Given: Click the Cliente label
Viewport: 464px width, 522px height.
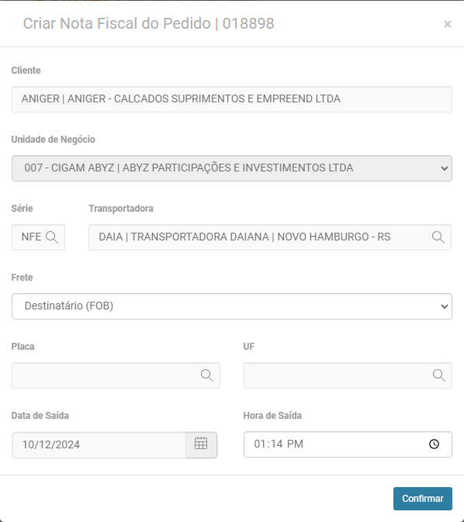Looking at the screenshot, I should [26, 71].
